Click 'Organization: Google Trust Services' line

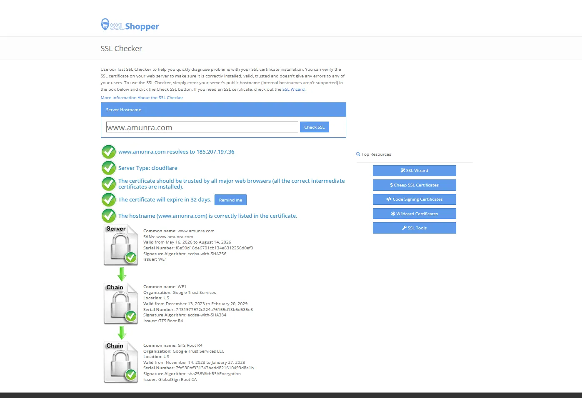pyautogui.click(x=180, y=293)
